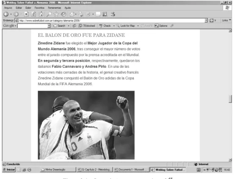The width and height of the screenshot is (235, 179).
Task: Open the Search magnifier icon in toolbar
Action: pos(49,14)
